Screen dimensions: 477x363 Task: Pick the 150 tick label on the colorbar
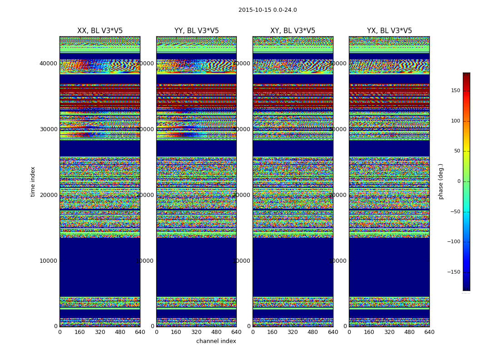(x=455, y=91)
